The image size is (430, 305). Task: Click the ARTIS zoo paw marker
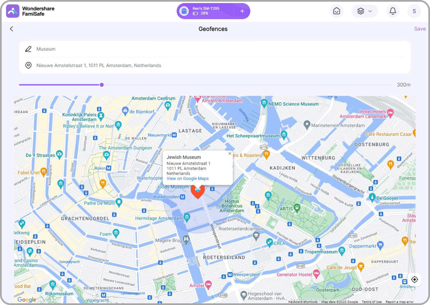[297, 208]
